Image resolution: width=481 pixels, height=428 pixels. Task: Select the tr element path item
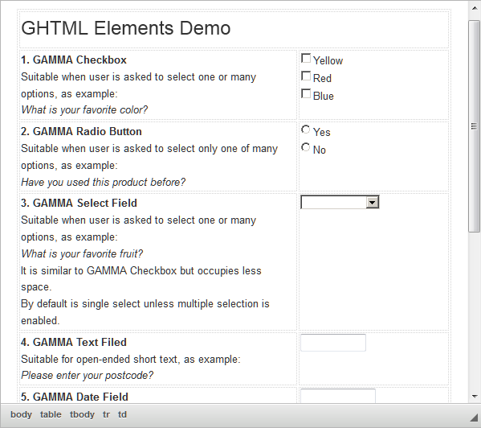tap(106, 414)
